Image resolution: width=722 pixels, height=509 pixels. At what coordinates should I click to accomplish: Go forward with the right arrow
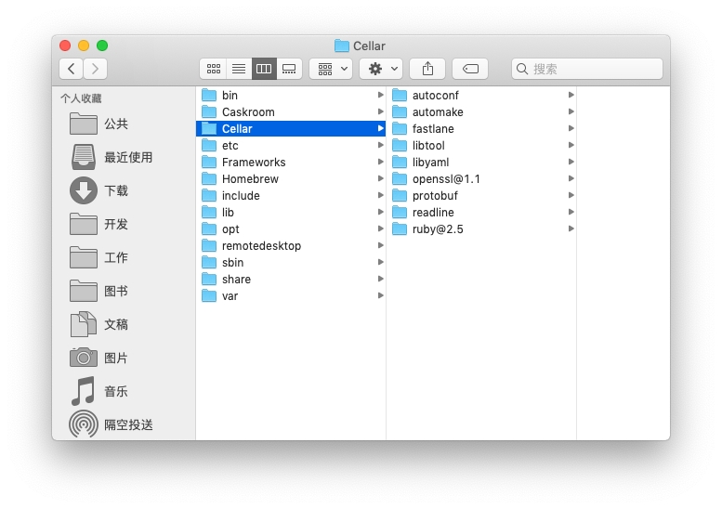coord(95,69)
